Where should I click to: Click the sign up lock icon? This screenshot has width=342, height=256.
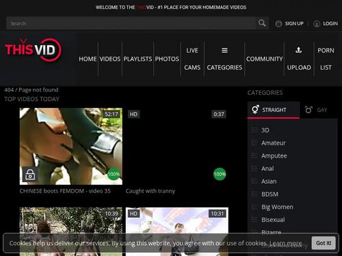point(278,24)
